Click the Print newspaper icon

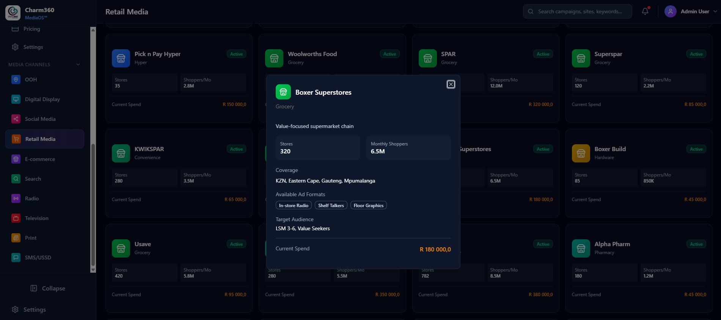pyautogui.click(x=16, y=238)
